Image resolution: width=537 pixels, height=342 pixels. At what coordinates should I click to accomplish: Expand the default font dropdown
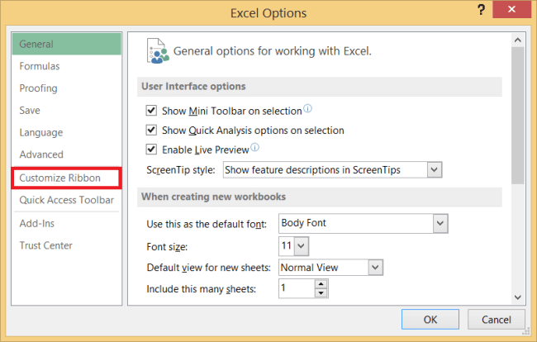[x=440, y=223]
